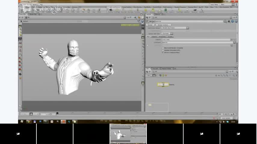
Task: Uncheck Show In Viewport Menu checkbox
Action: pos(163,52)
